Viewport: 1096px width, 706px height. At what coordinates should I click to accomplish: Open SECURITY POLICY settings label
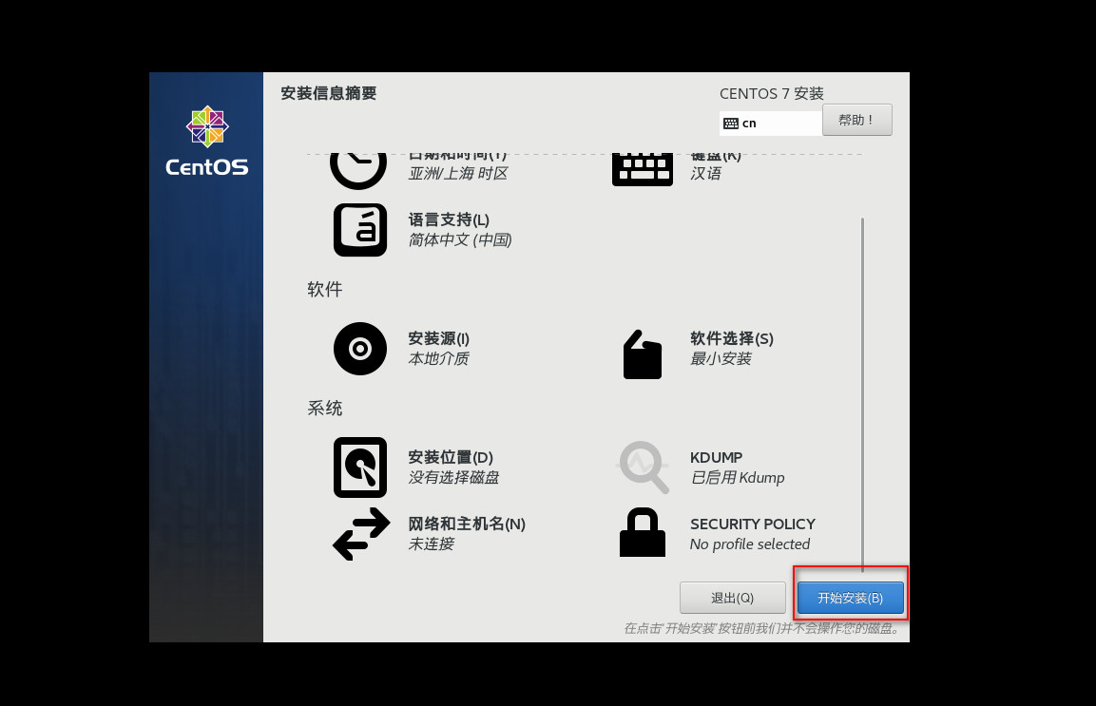tap(753, 525)
